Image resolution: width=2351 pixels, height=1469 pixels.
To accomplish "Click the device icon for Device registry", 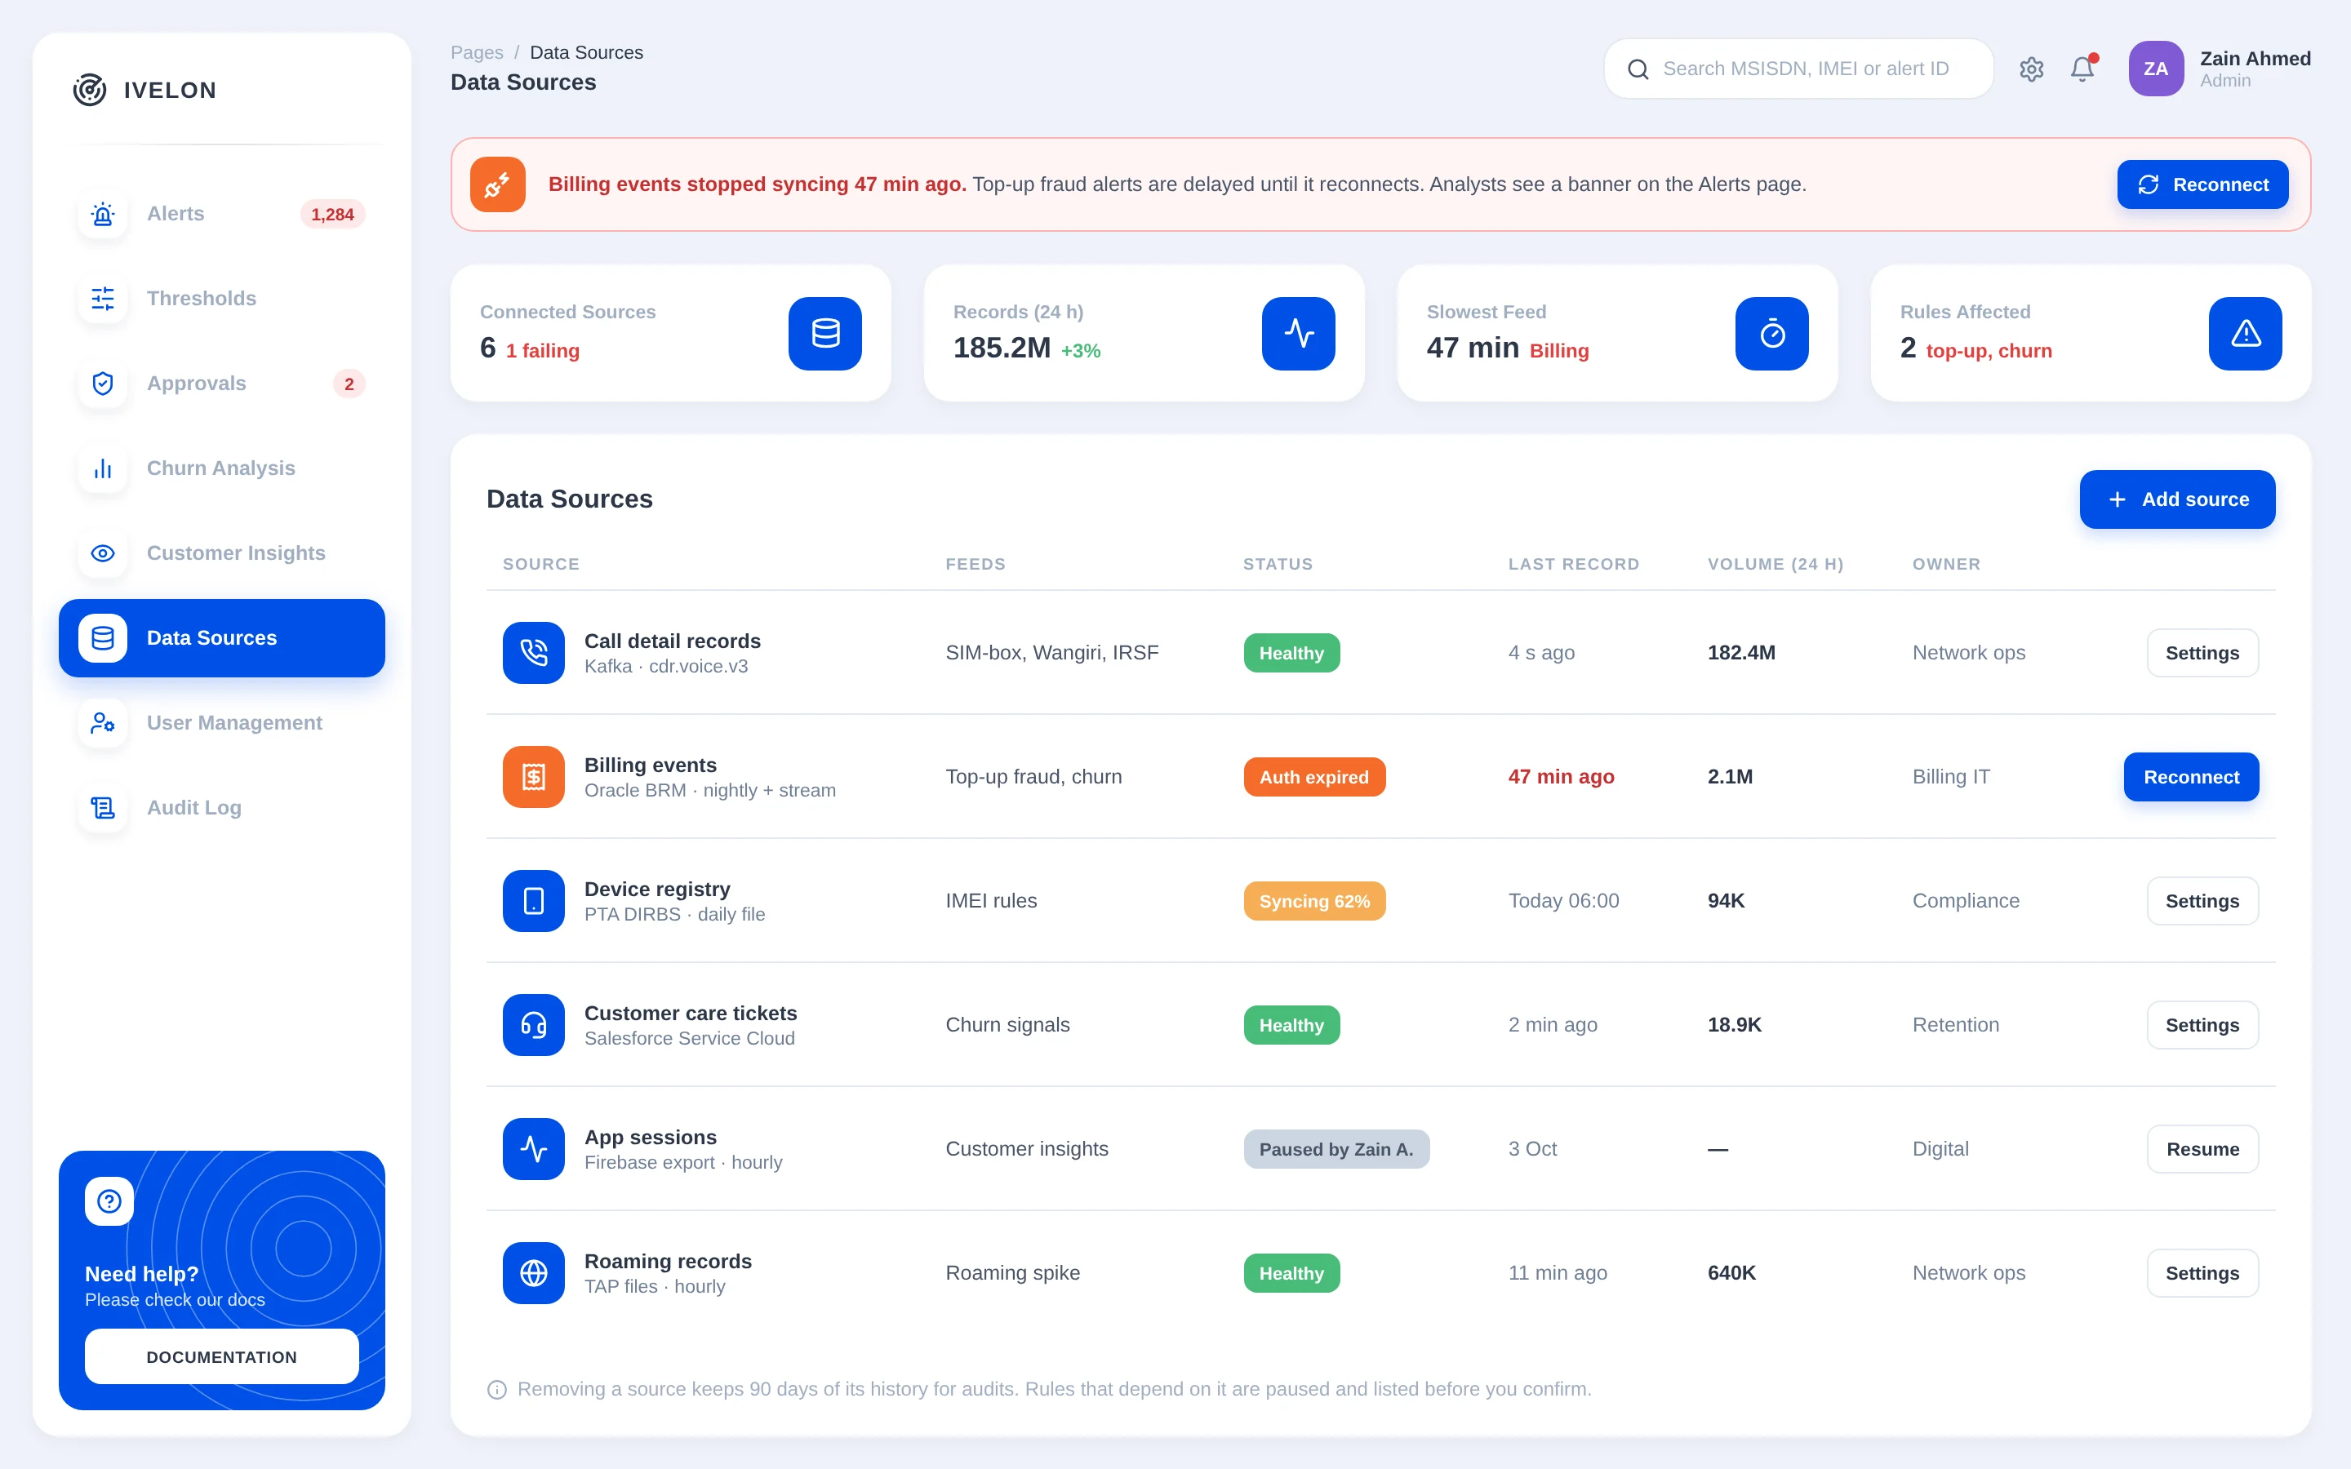I will click(533, 901).
